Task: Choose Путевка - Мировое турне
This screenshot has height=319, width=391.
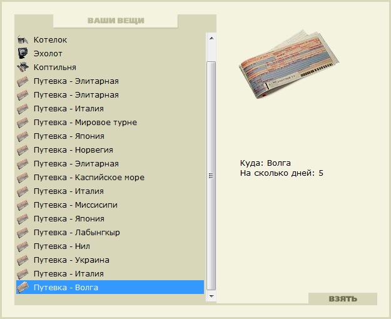Action: [x=85, y=122]
